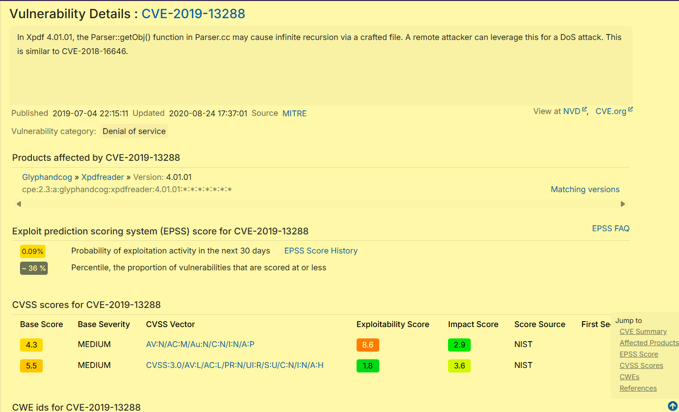This screenshot has height=412, width=679.
Task: Open the Glyphandcog vendor link
Action: 47,177
